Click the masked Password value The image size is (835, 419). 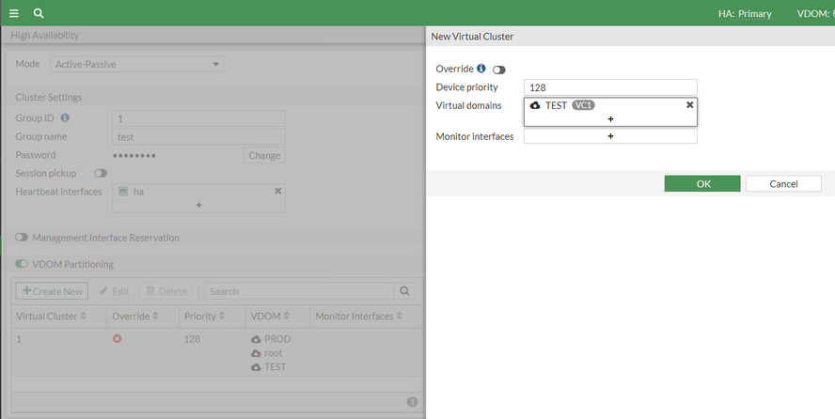[134, 155]
